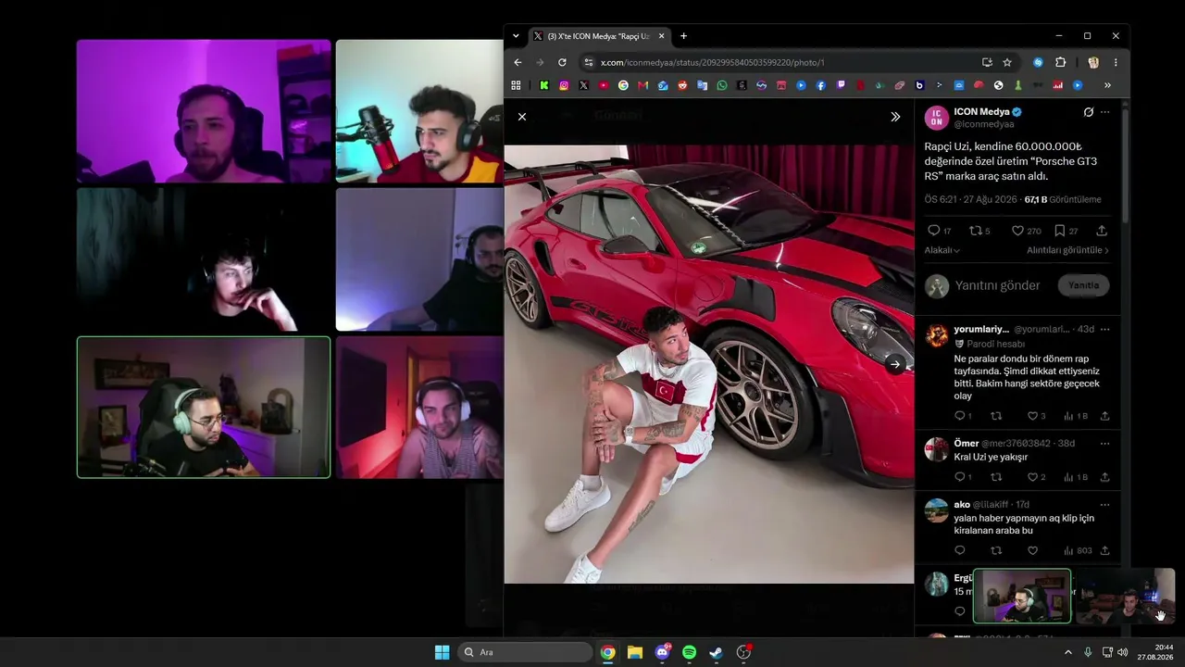1185x667 pixels.
Task: Repost the yorumlariy comment
Action: tap(996, 416)
